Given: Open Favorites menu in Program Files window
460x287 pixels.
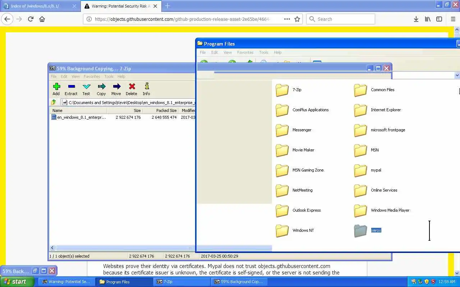Looking at the screenshot, I should coord(245,52).
